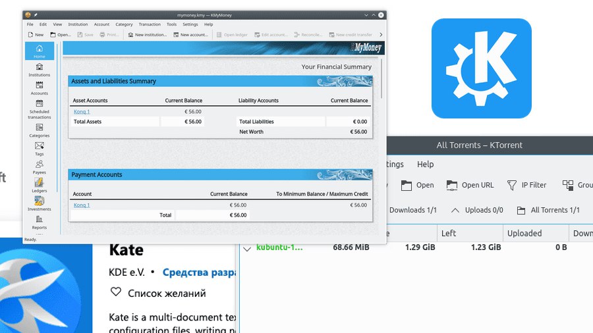
Task: Click the kubuntu torrent download arrow icon
Action: point(247,248)
